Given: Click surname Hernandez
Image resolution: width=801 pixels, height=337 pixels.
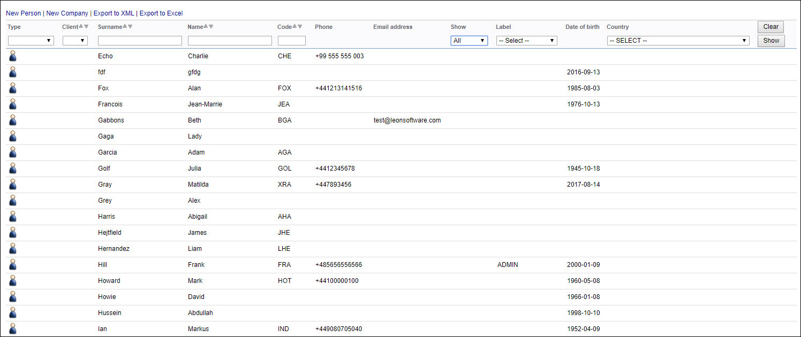Looking at the screenshot, I should click(114, 249).
